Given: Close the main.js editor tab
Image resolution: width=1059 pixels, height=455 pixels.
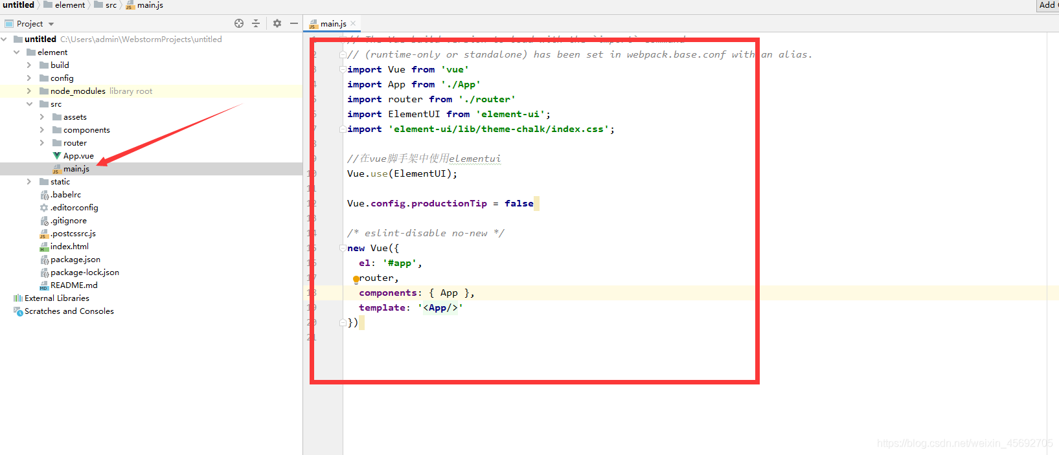Looking at the screenshot, I should click(x=353, y=24).
